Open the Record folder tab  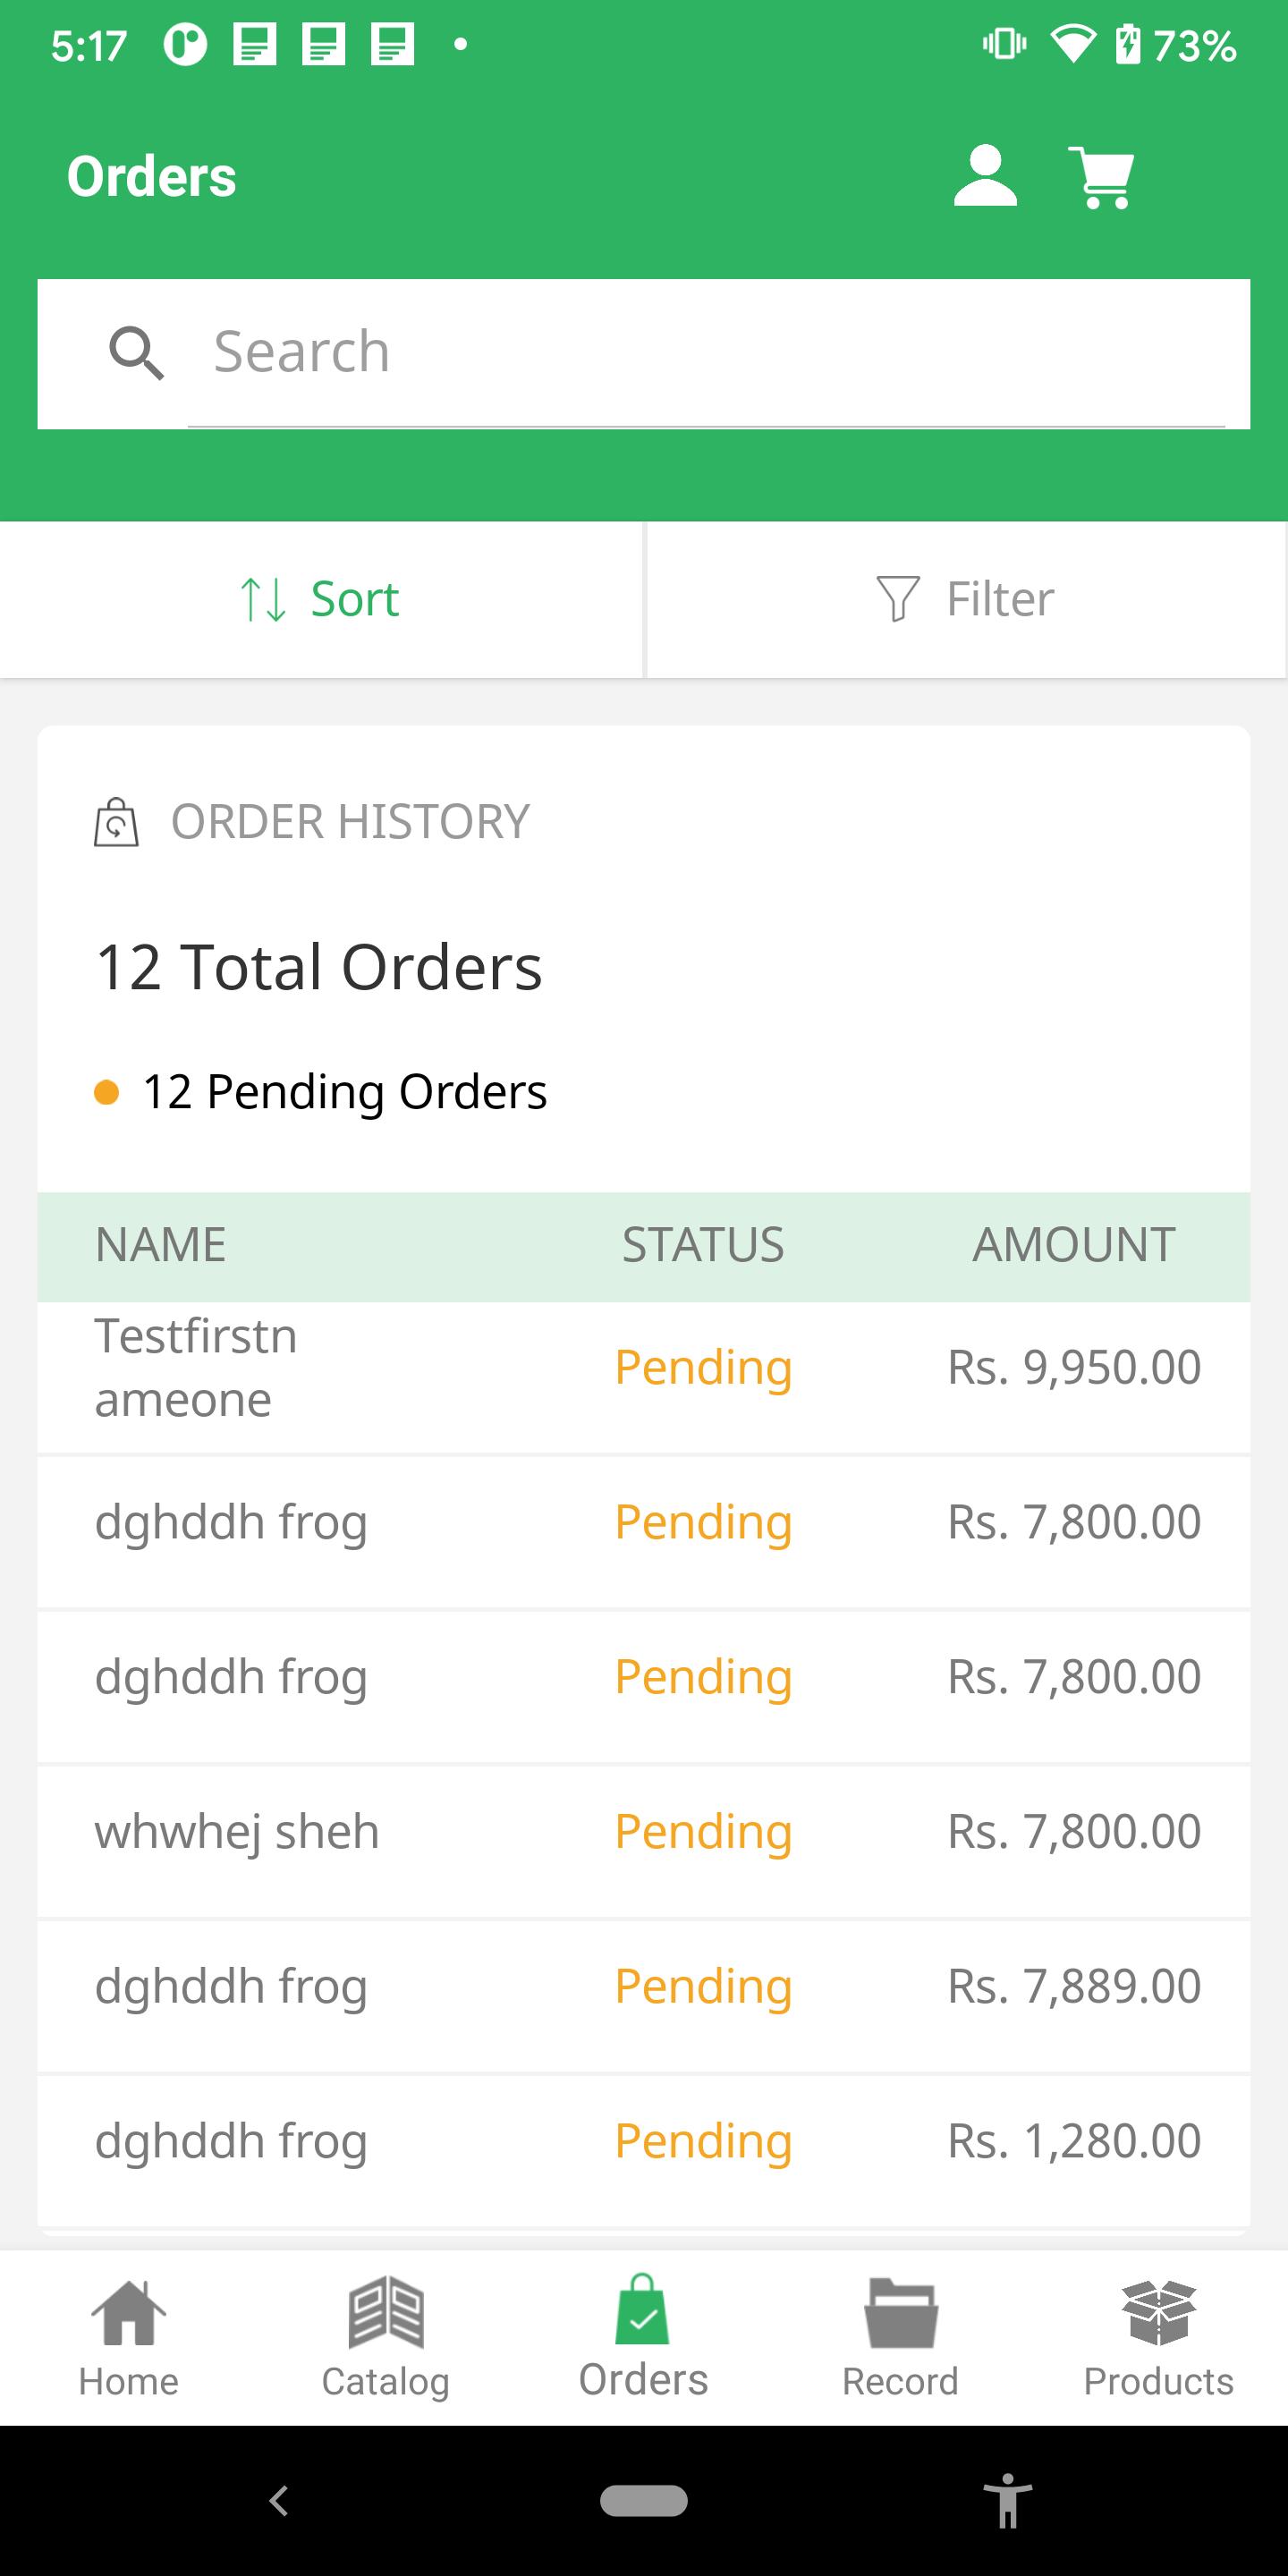point(900,2338)
